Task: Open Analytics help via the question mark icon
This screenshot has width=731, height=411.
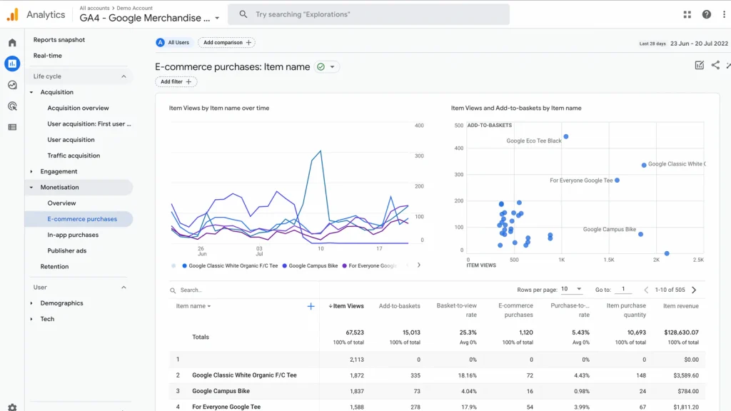Action: (706, 14)
